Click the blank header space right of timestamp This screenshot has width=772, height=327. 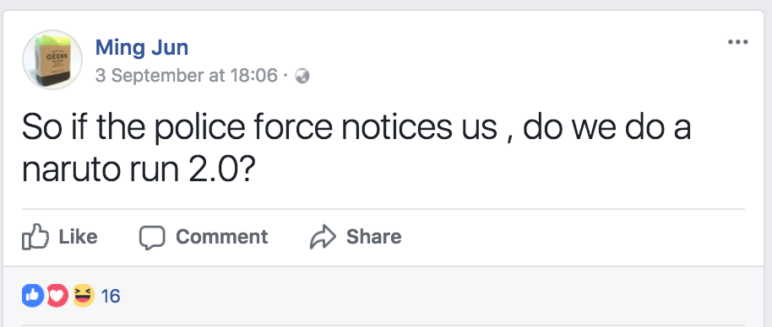(x=517, y=76)
